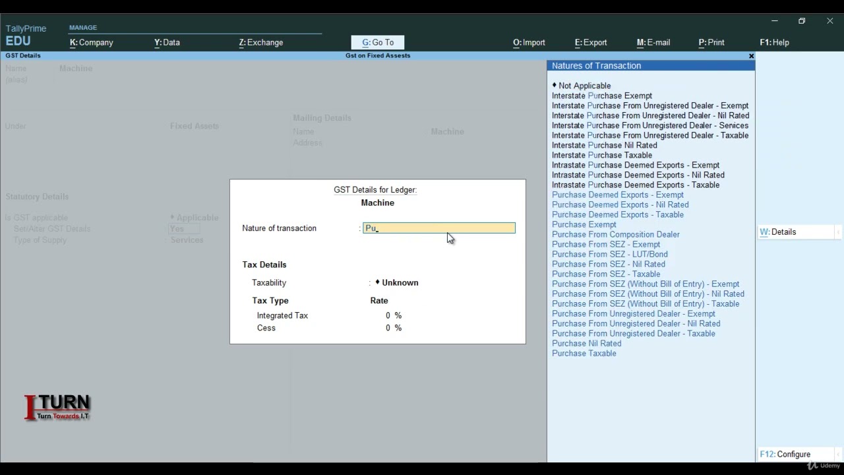The image size is (844, 475).
Task: Click the Nature of transaction input field
Action: pyautogui.click(x=439, y=228)
